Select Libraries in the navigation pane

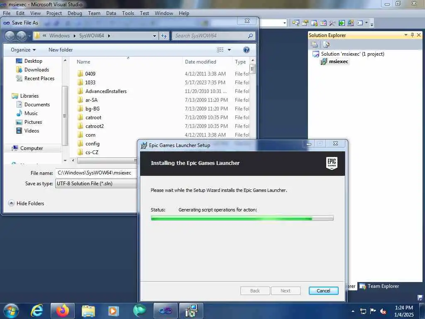pos(25,96)
